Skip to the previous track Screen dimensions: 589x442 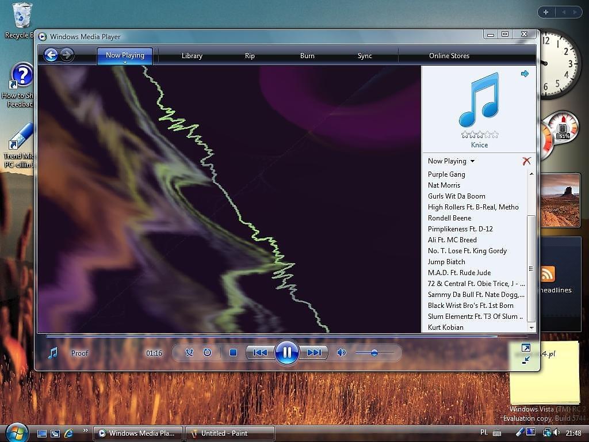click(260, 353)
